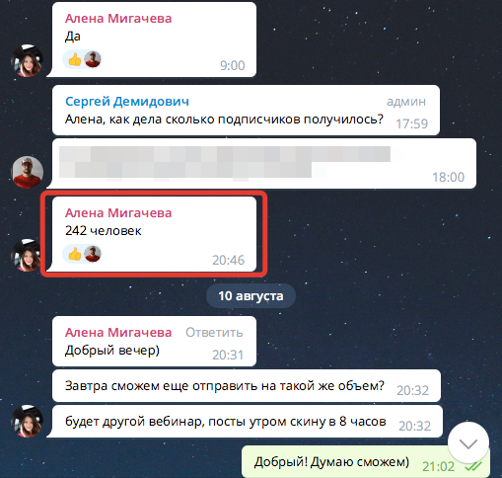
Task: Select message "Завтра сможем еще отправить на такой же объем?"
Action: click(247, 385)
